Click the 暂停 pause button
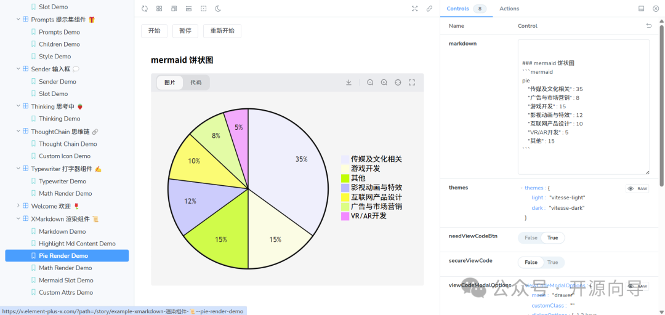This screenshot has width=665, height=315. pyautogui.click(x=185, y=31)
